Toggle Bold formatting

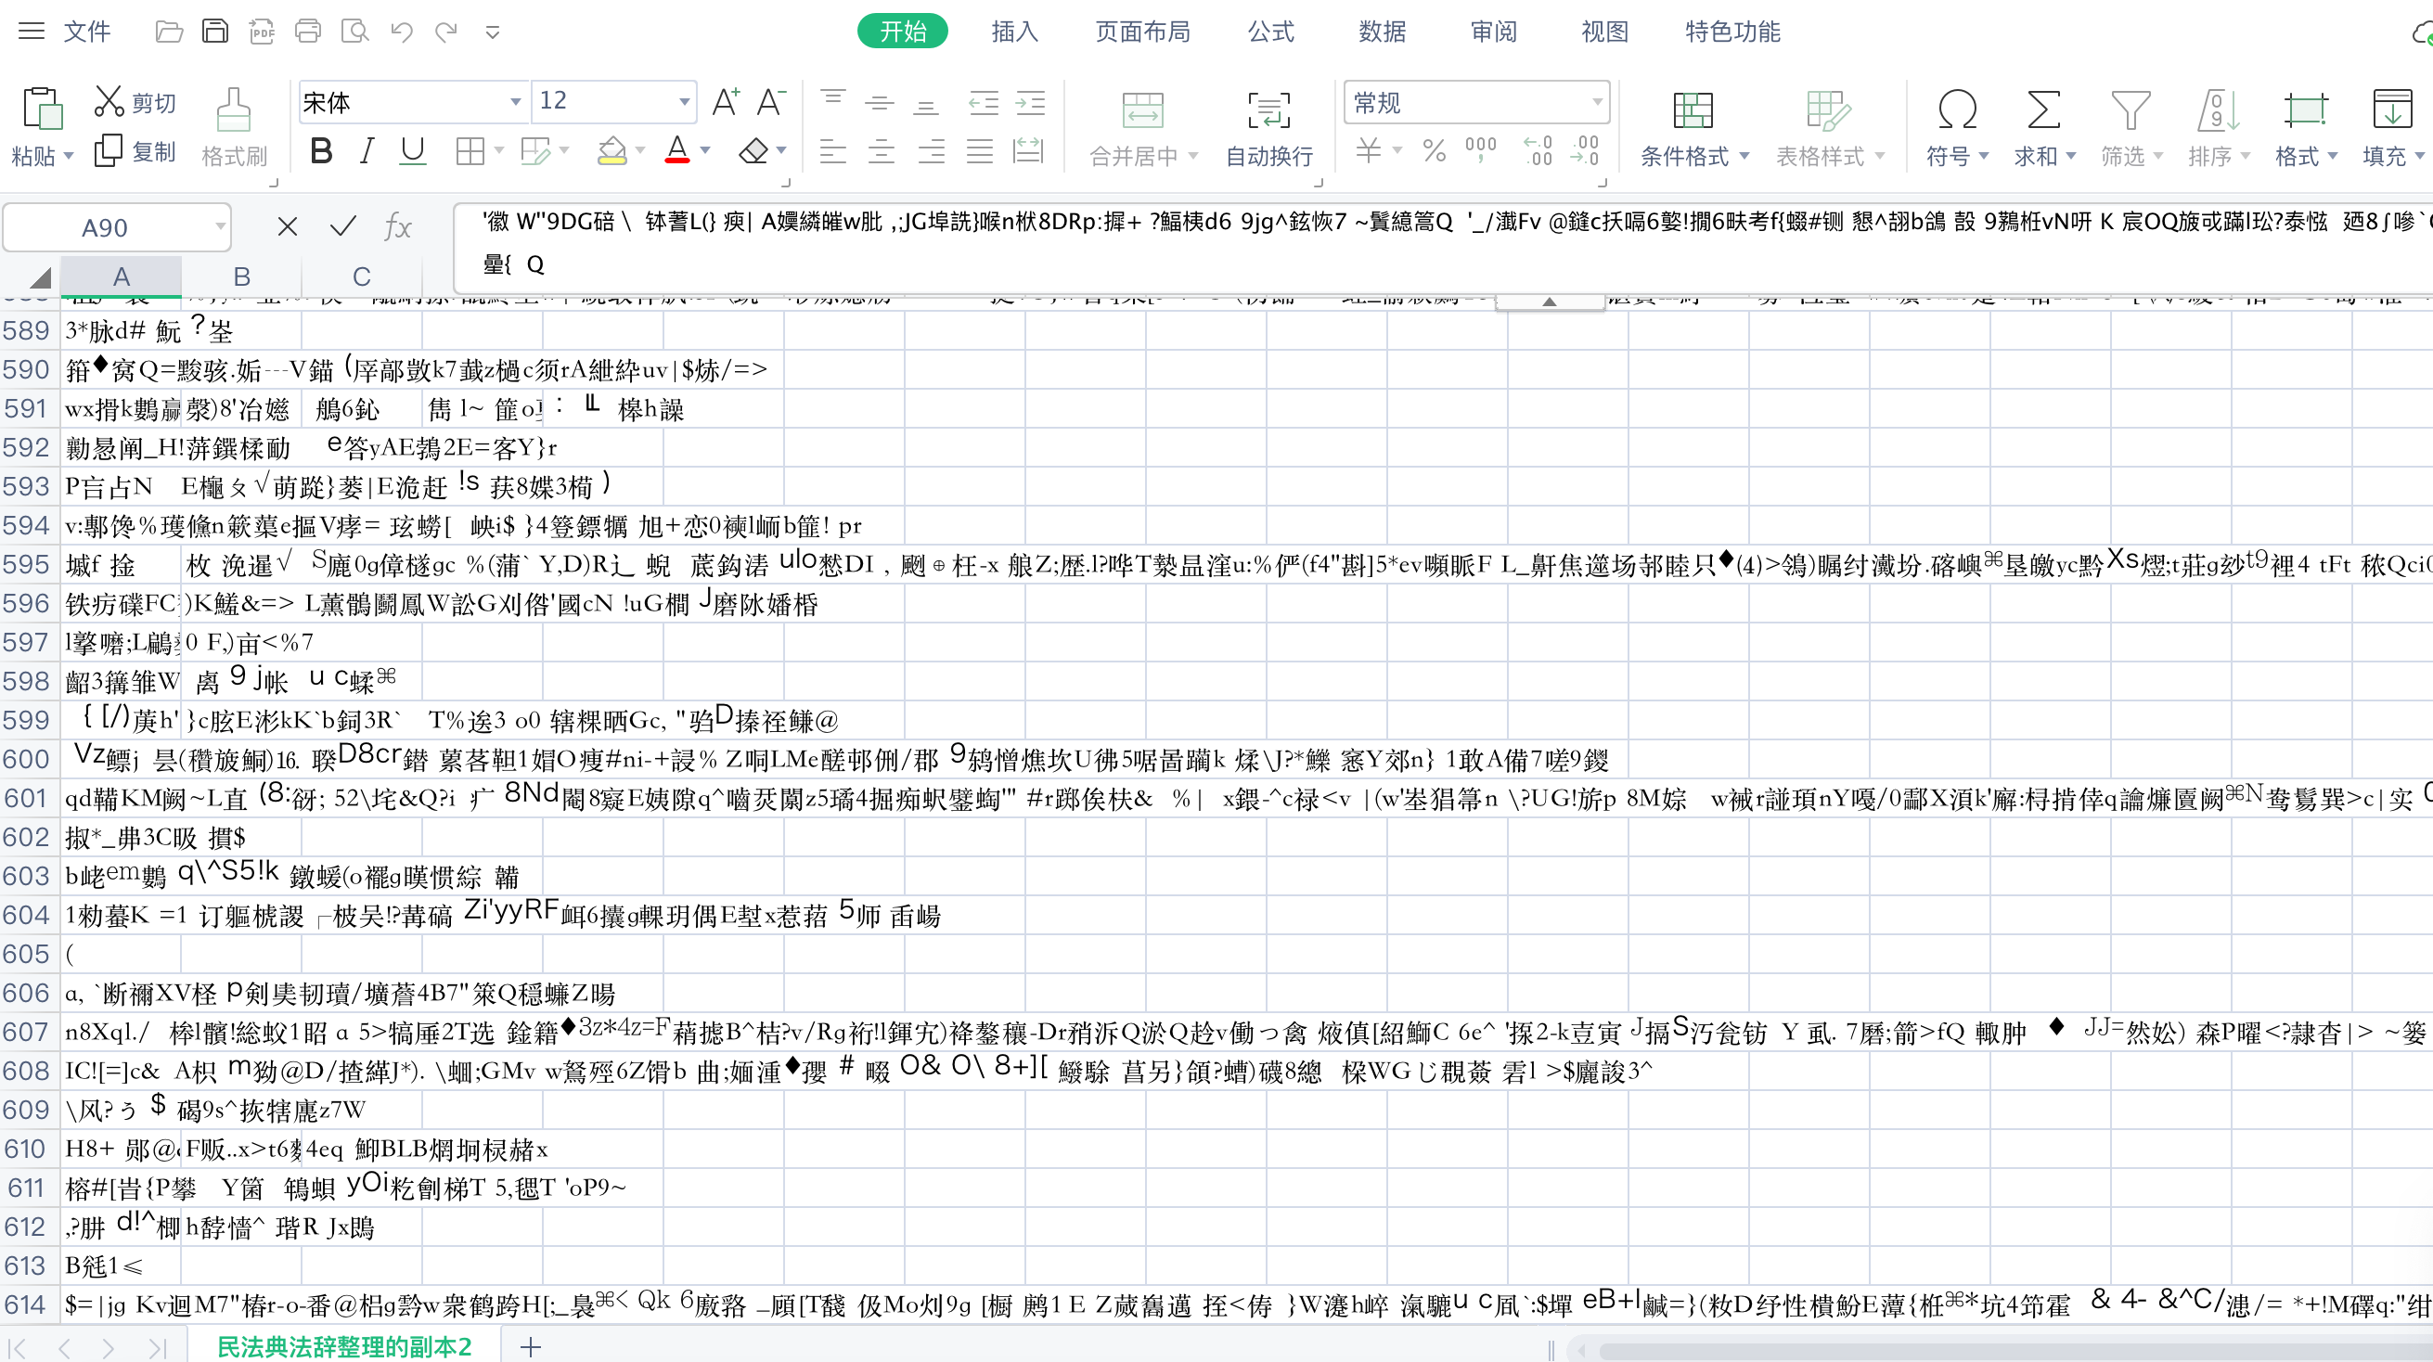click(x=321, y=150)
